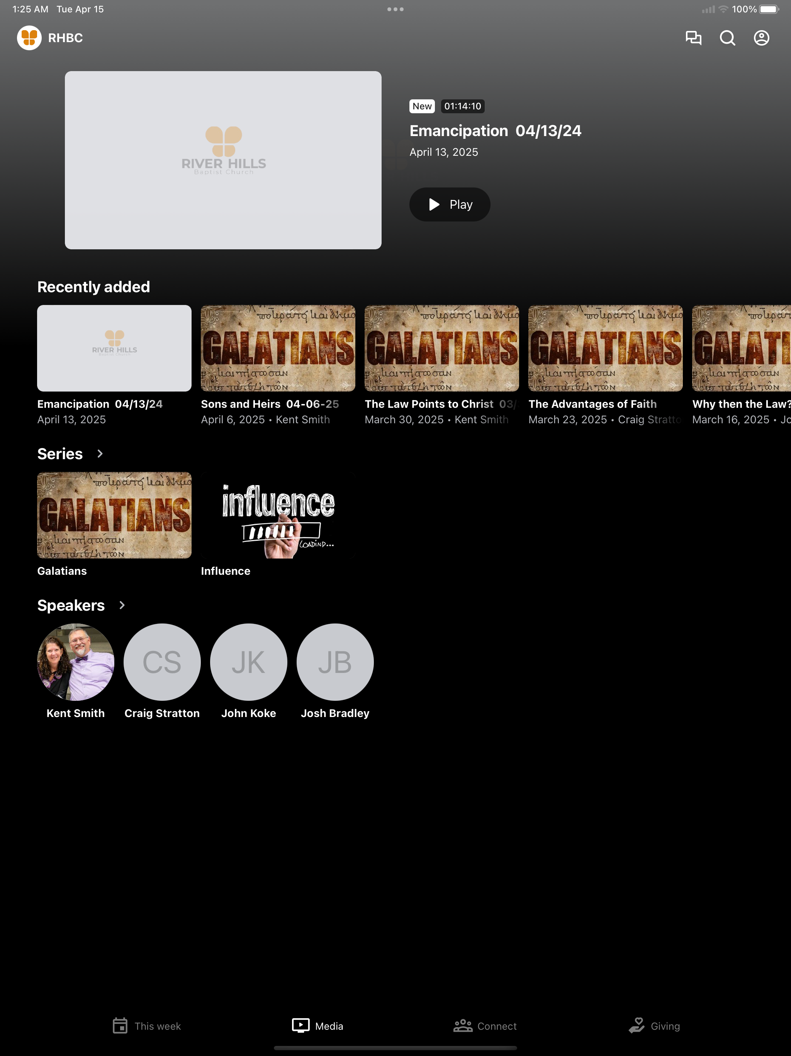Viewport: 791px width, 1056px height.
Task: Open the search magnifier icon
Action: (x=727, y=38)
